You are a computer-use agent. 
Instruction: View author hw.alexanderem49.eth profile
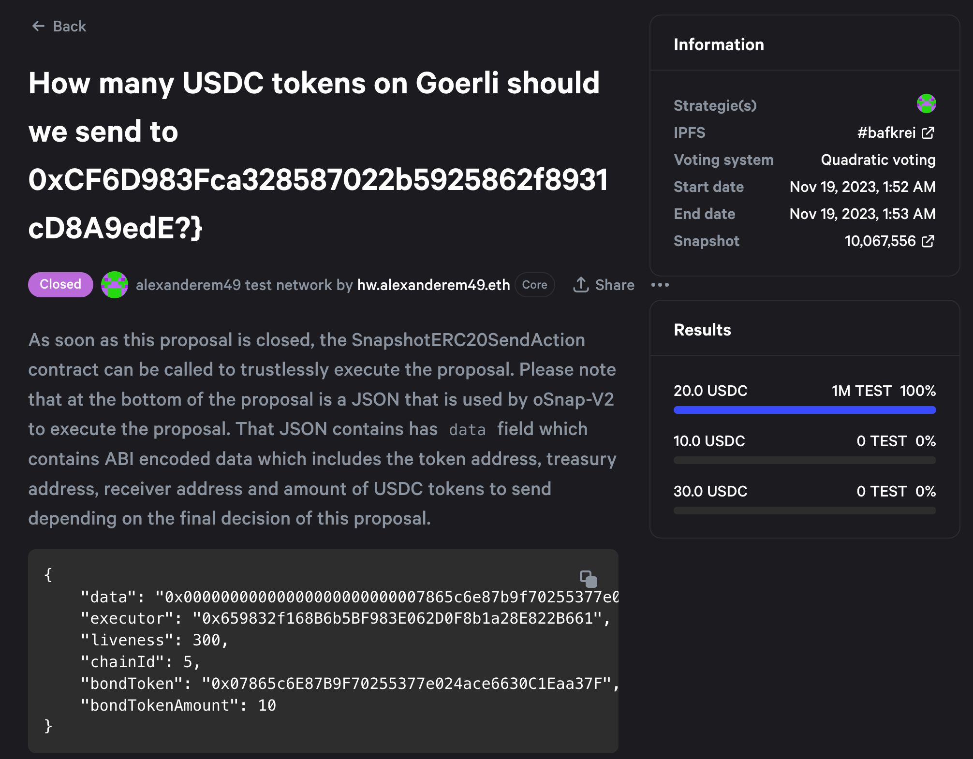[433, 285]
